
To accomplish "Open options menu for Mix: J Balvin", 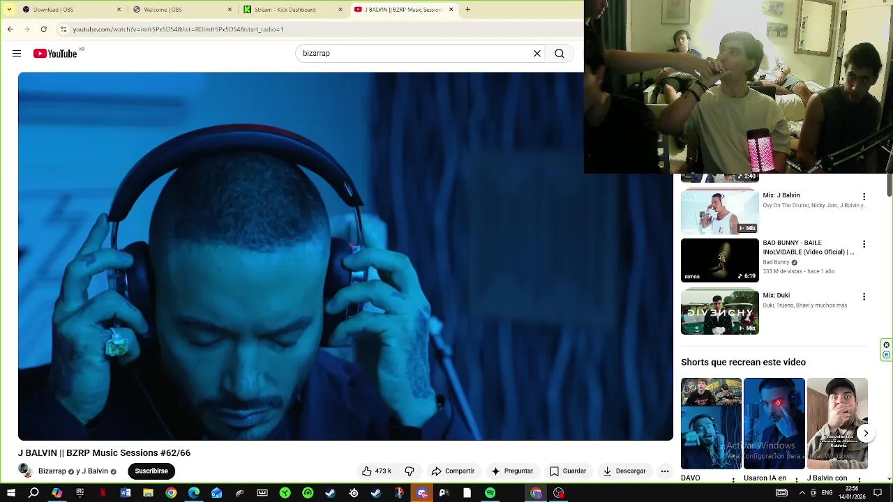I will pos(864,197).
